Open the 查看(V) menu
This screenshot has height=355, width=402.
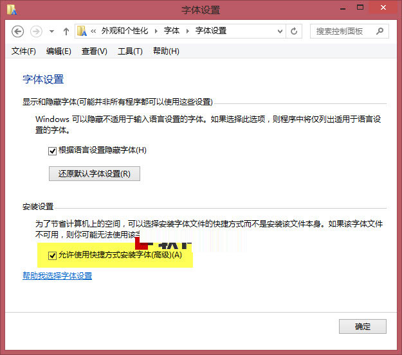(x=94, y=51)
